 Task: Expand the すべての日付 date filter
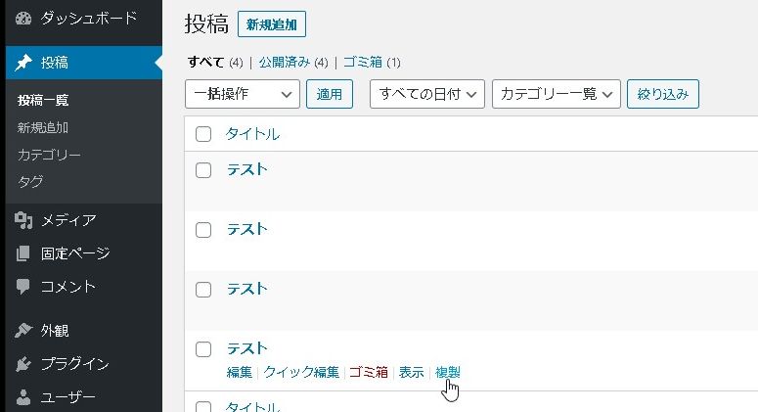tap(427, 94)
